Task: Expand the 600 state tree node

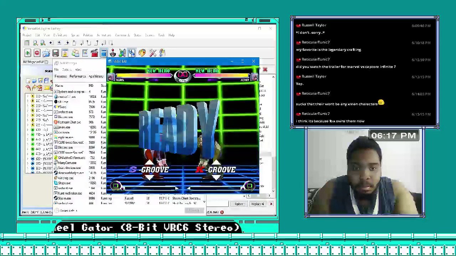Action: tap(28, 159)
